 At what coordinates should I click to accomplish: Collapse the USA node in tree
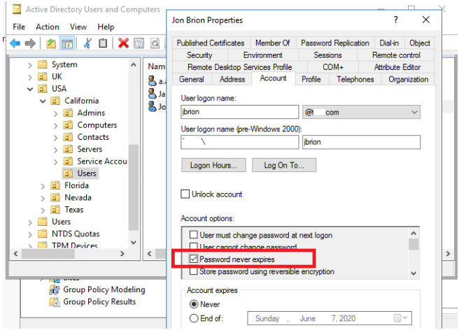30,89
